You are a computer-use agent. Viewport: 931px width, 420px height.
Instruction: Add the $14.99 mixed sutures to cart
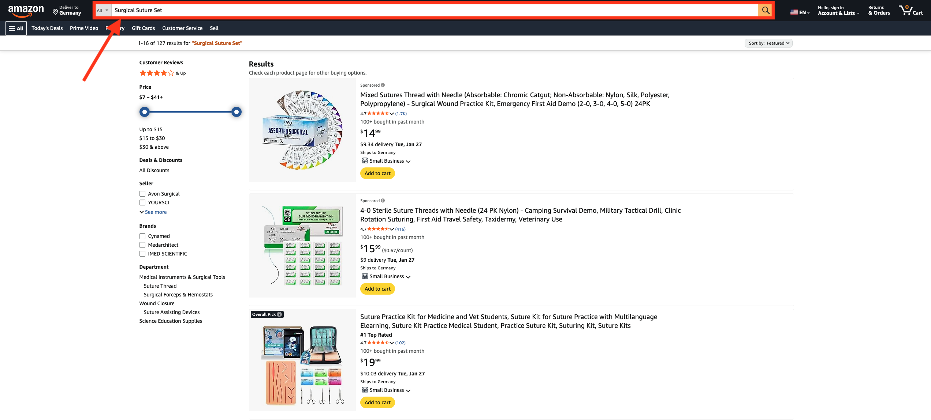coord(377,173)
